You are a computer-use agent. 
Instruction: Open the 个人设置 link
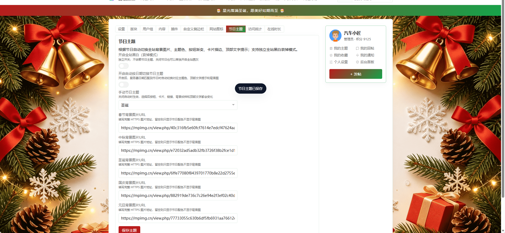[x=341, y=62]
